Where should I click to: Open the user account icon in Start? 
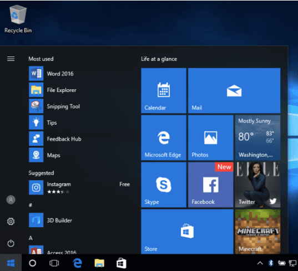coord(11,200)
